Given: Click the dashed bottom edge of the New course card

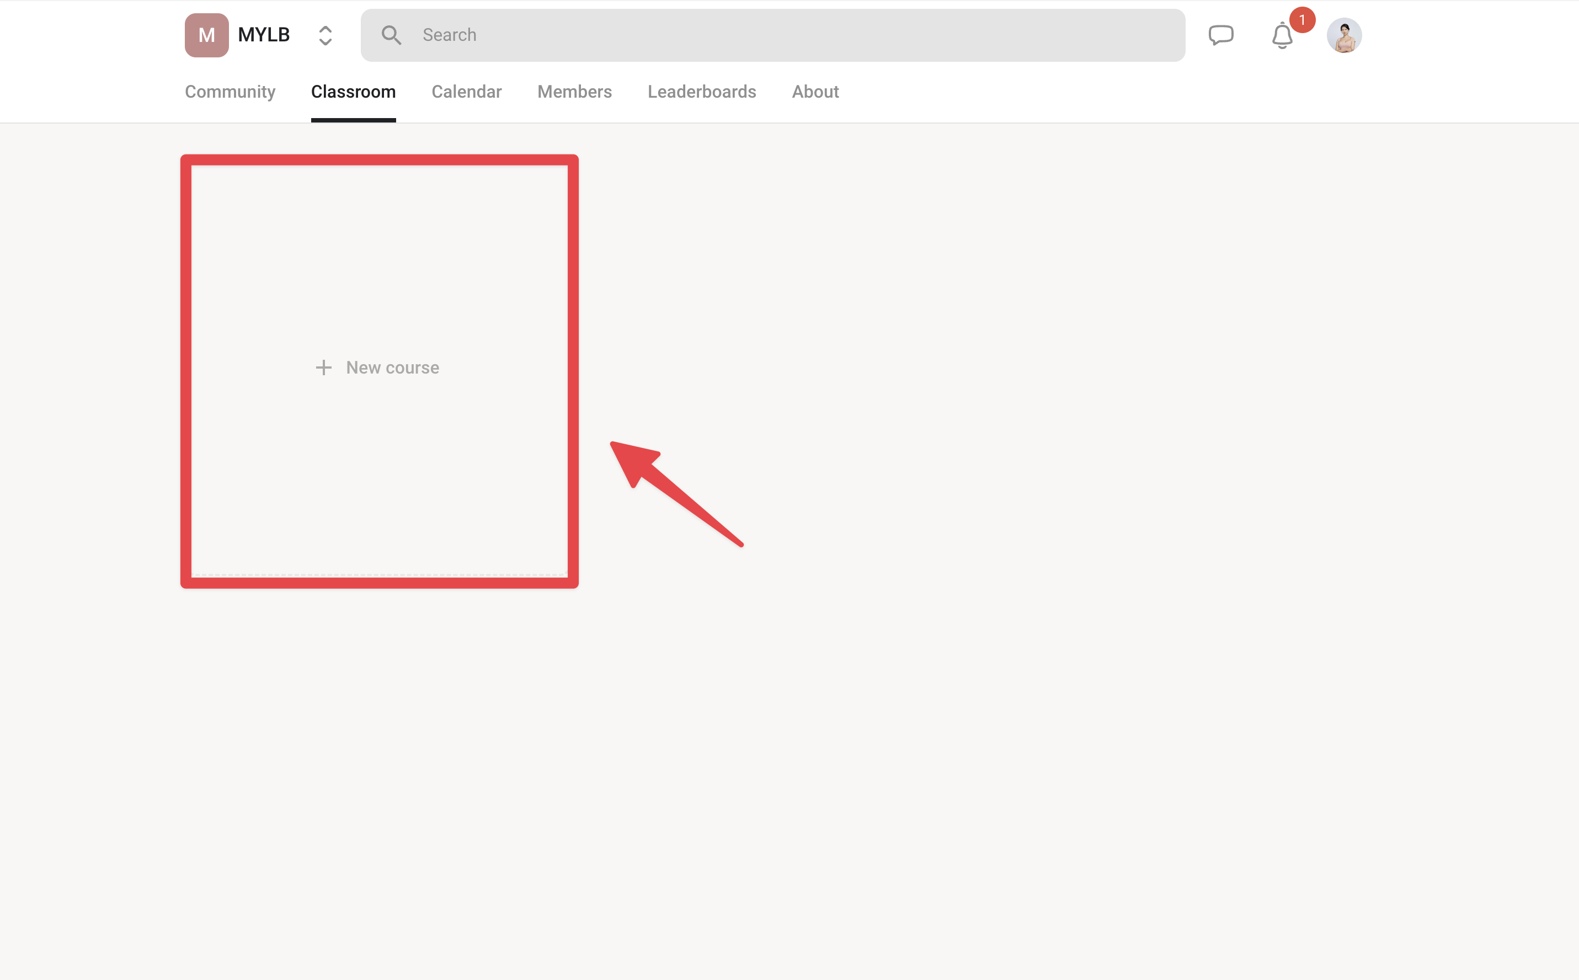Looking at the screenshot, I should click(x=379, y=575).
